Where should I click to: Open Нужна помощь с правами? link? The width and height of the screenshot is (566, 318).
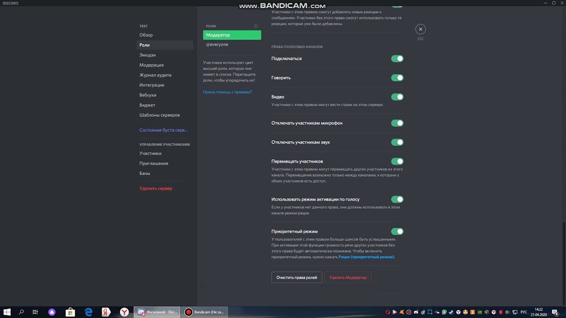pyautogui.click(x=227, y=92)
